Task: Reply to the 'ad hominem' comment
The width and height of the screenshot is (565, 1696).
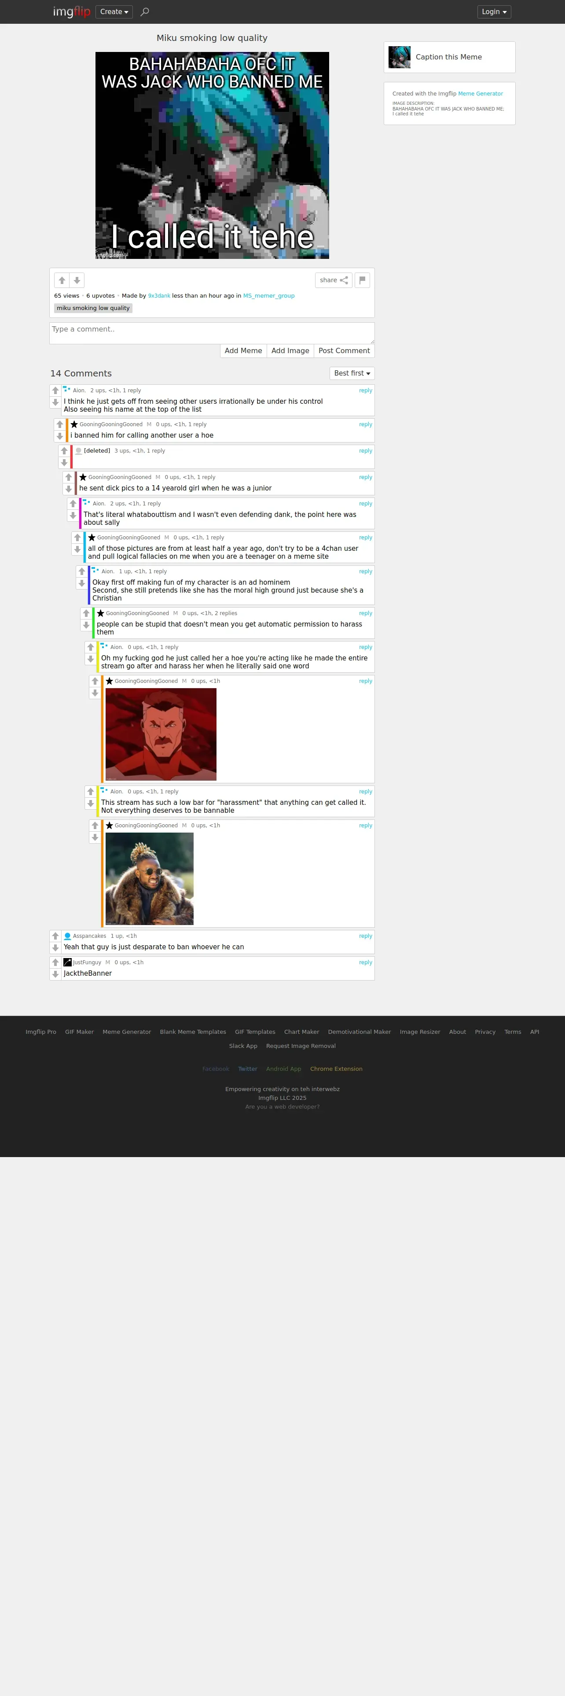Action: 366,571
